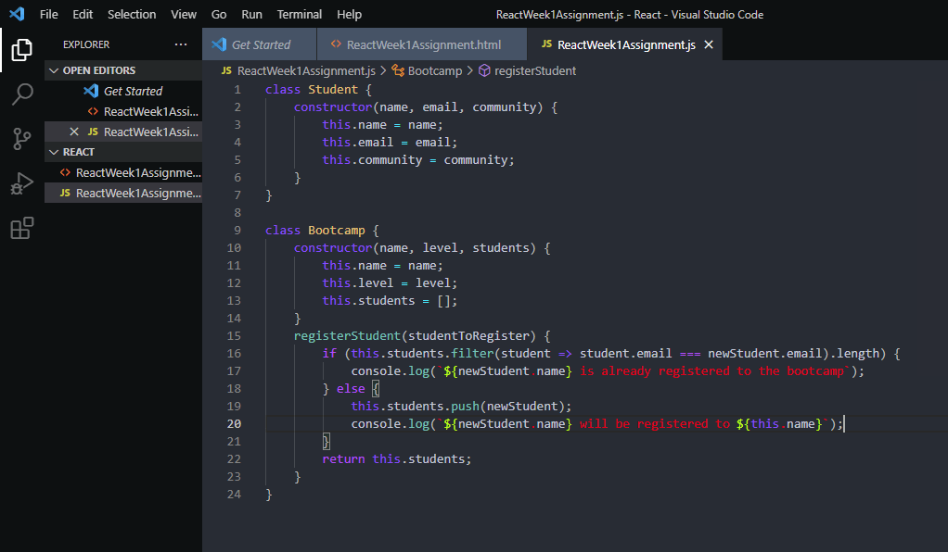The width and height of the screenshot is (948, 552).
Task: Collapse the REACT folder section
Action: coord(55,152)
